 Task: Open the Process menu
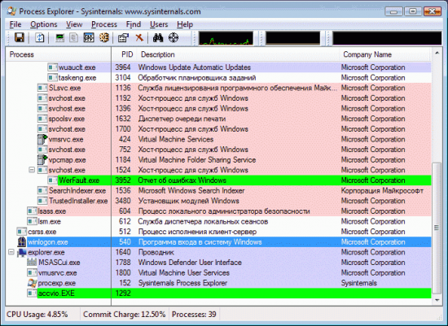point(104,24)
